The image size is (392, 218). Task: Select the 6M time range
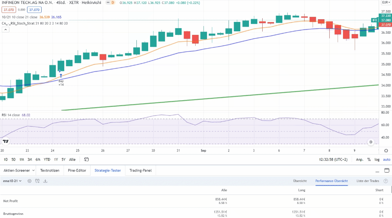click(x=38, y=160)
